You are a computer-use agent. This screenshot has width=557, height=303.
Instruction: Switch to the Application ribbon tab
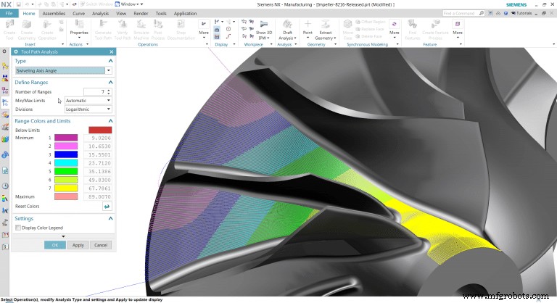(185, 14)
